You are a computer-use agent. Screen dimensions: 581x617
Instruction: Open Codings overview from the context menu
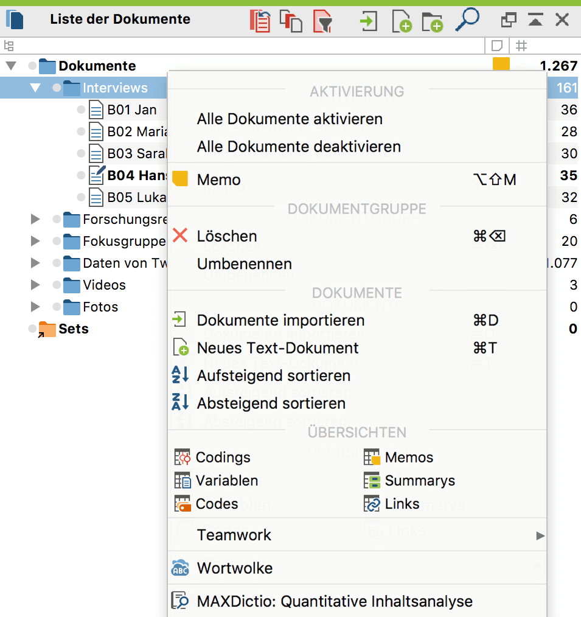tap(223, 458)
